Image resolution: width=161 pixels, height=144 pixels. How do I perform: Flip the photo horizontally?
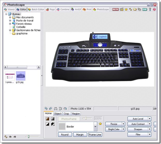point(55,109)
